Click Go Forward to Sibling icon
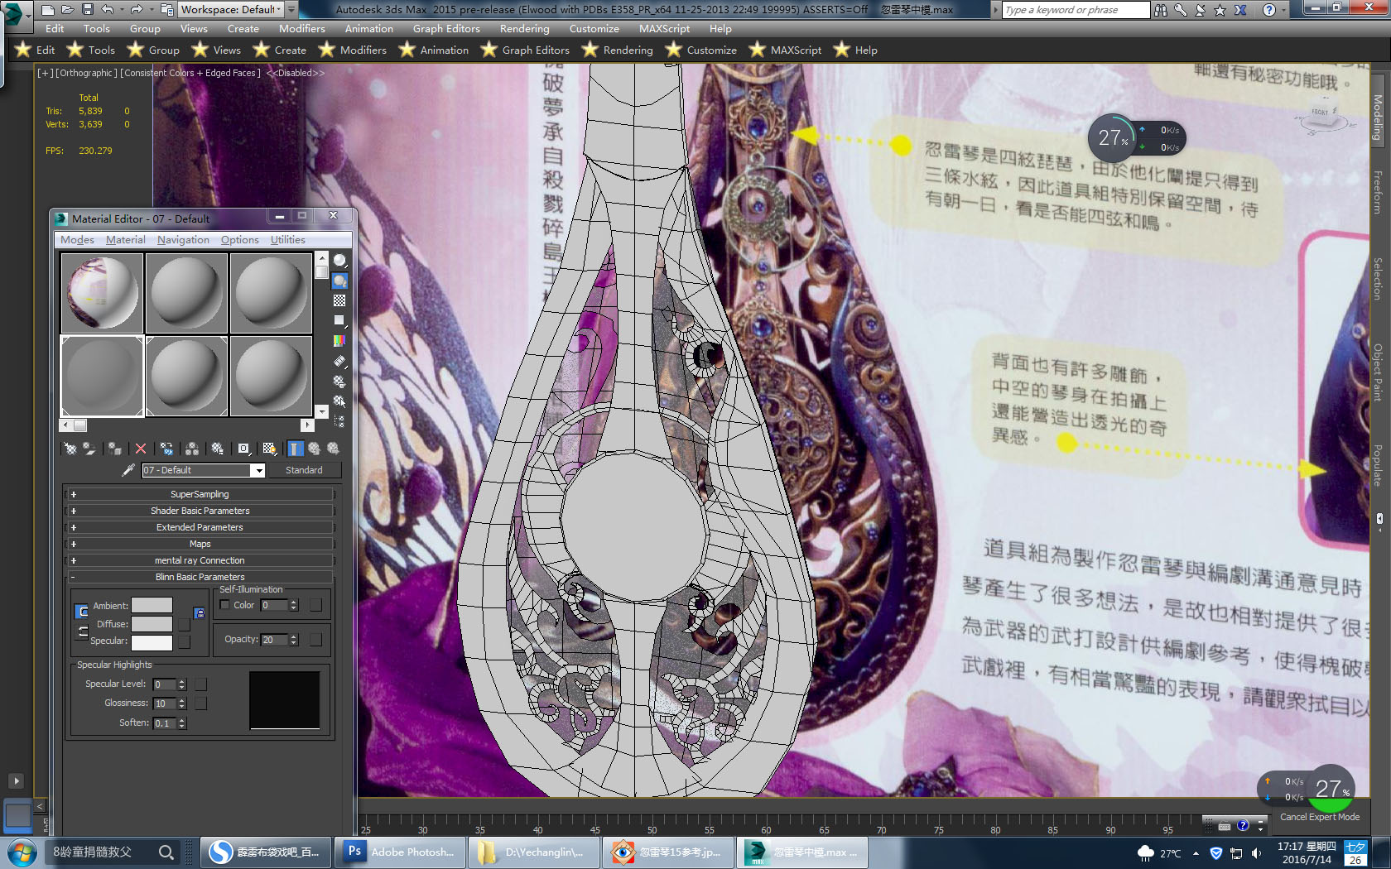The image size is (1391, 869). [x=334, y=449]
